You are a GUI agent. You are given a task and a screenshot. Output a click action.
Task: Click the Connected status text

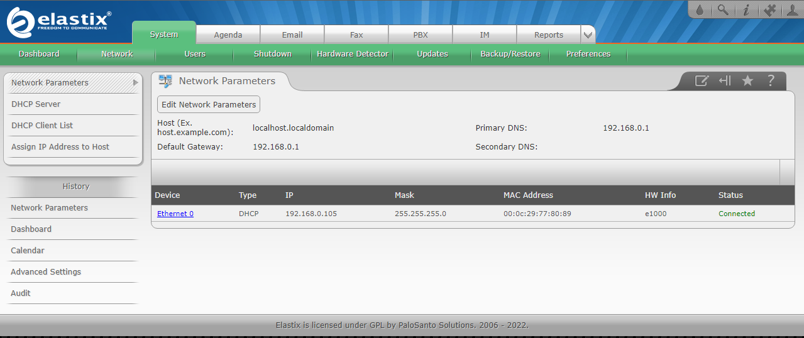[737, 214]
